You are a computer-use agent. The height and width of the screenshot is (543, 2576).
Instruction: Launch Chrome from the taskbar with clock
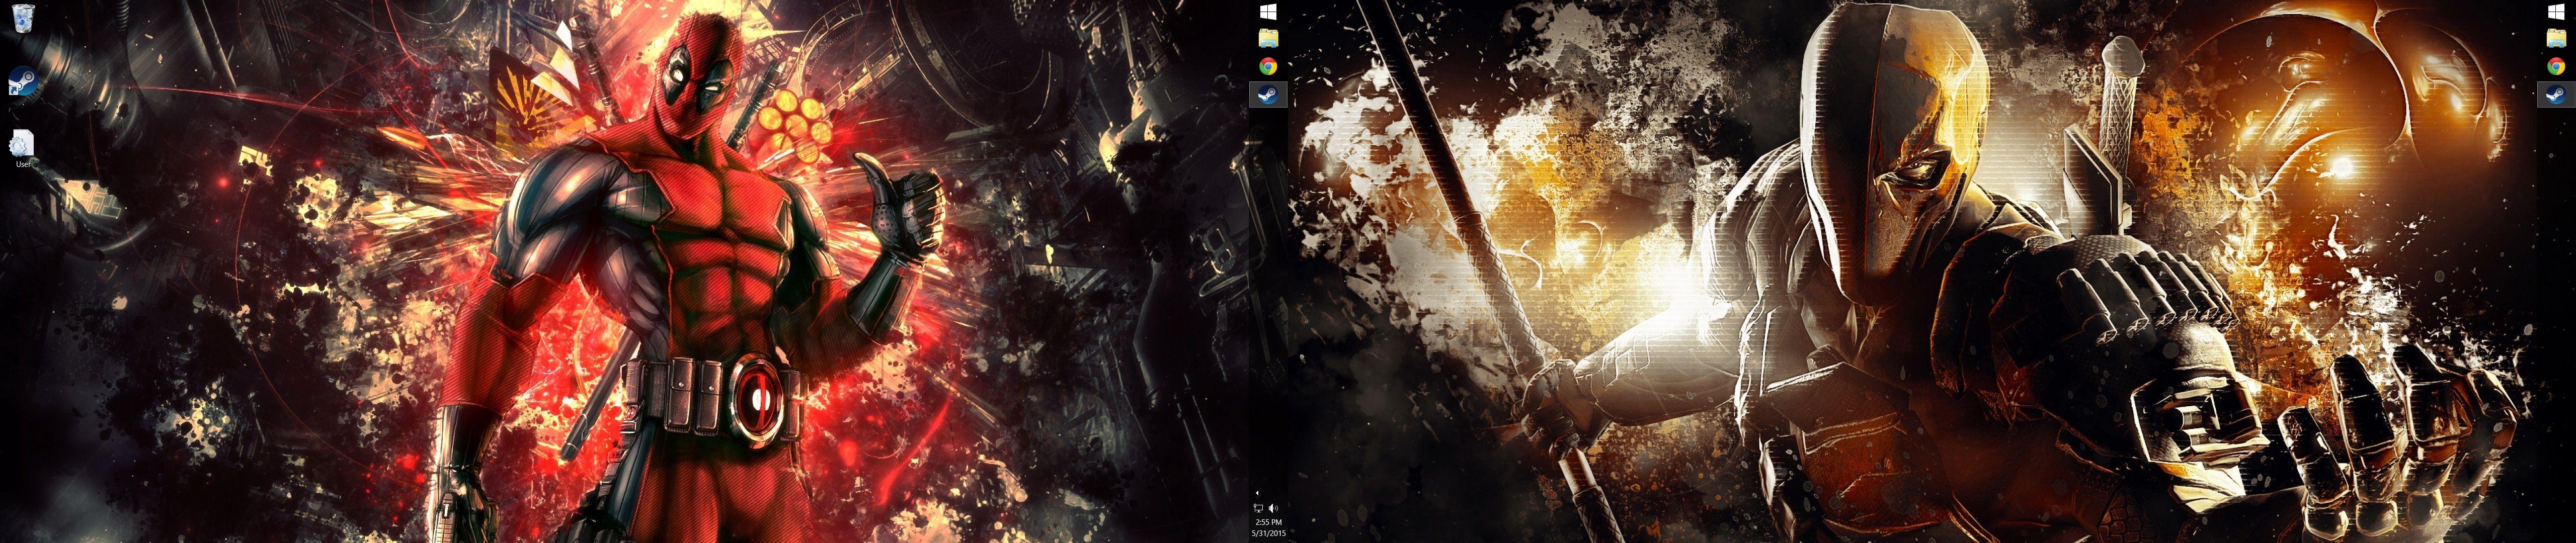pos(1268,67)
